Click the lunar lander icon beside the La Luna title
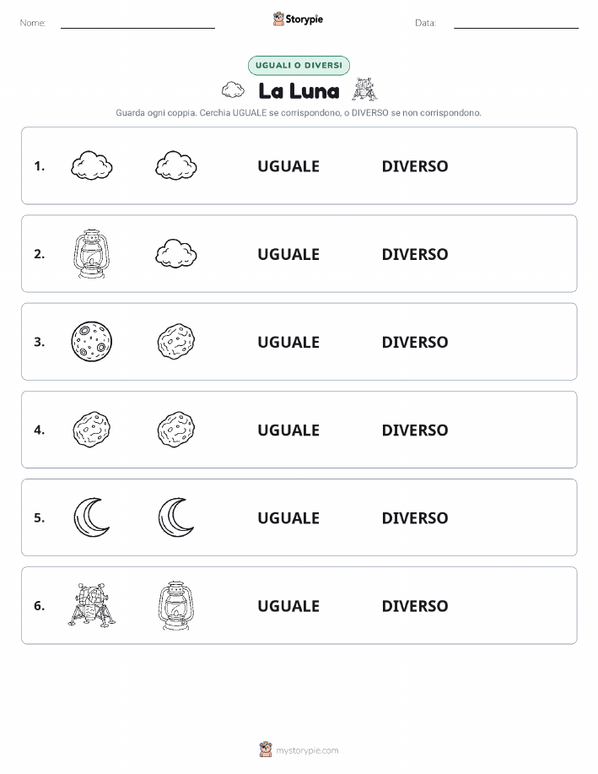Image resolution: width=598 pixels, height=774 pixels. pyautogui.click(x=364, y=89)
